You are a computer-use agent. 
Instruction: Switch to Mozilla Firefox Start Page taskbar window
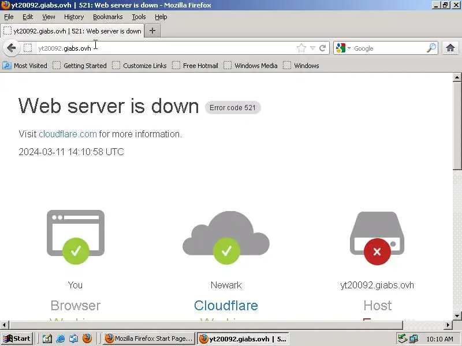(150, 339)
